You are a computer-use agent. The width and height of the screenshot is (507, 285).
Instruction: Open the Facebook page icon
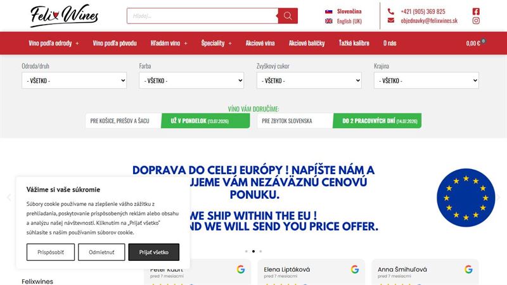(x=476, y=11)
